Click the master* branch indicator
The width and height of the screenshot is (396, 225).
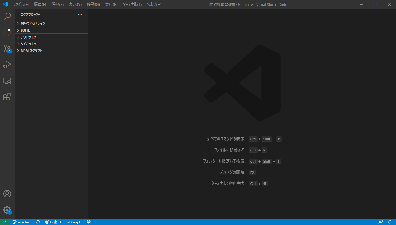(x=22, y=222)
